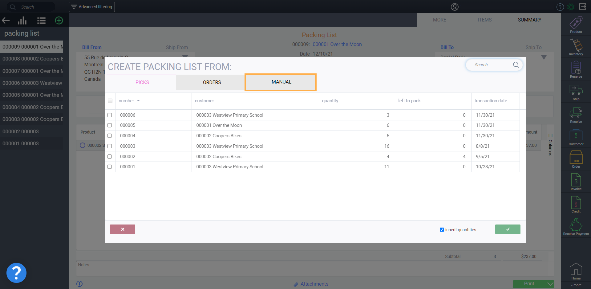Check the box for pick 000005
591x289 pixels.
coord(110,125)
